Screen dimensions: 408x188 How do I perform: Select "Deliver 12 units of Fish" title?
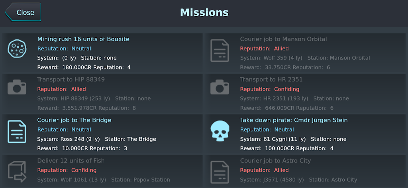71,161
